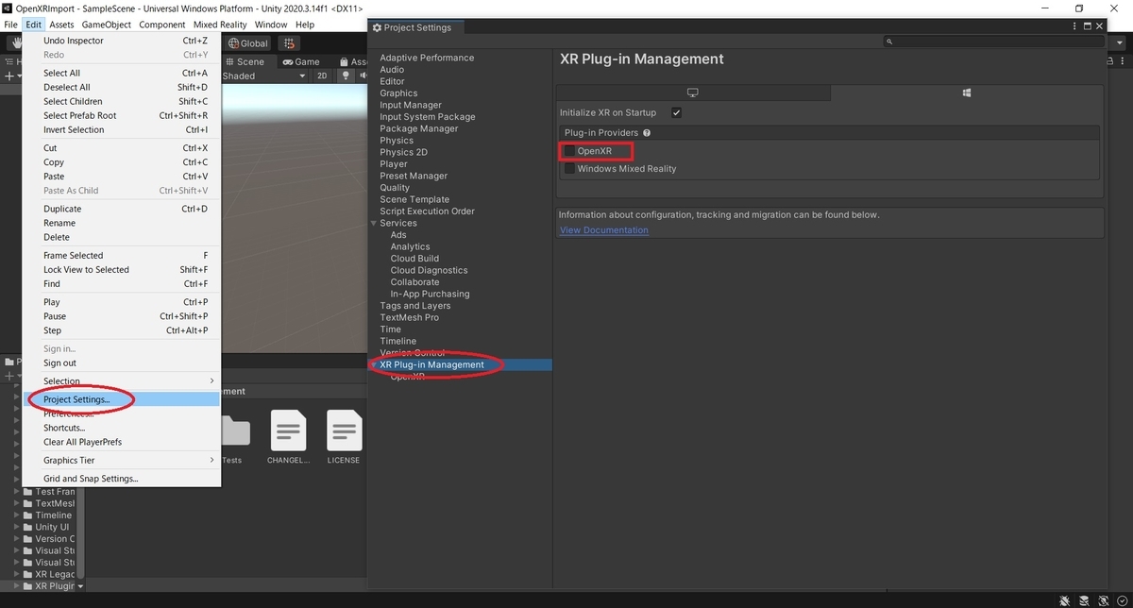Image resolution: width=1133 pixels, height=608 pixels.
Task: Select the Hand tool in Unity toolbar
Action: [x=14, y=43]
